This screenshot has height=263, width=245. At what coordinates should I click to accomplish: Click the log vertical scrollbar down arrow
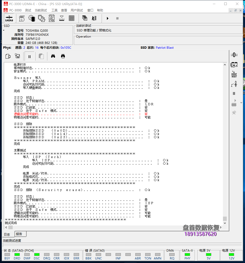225,223
